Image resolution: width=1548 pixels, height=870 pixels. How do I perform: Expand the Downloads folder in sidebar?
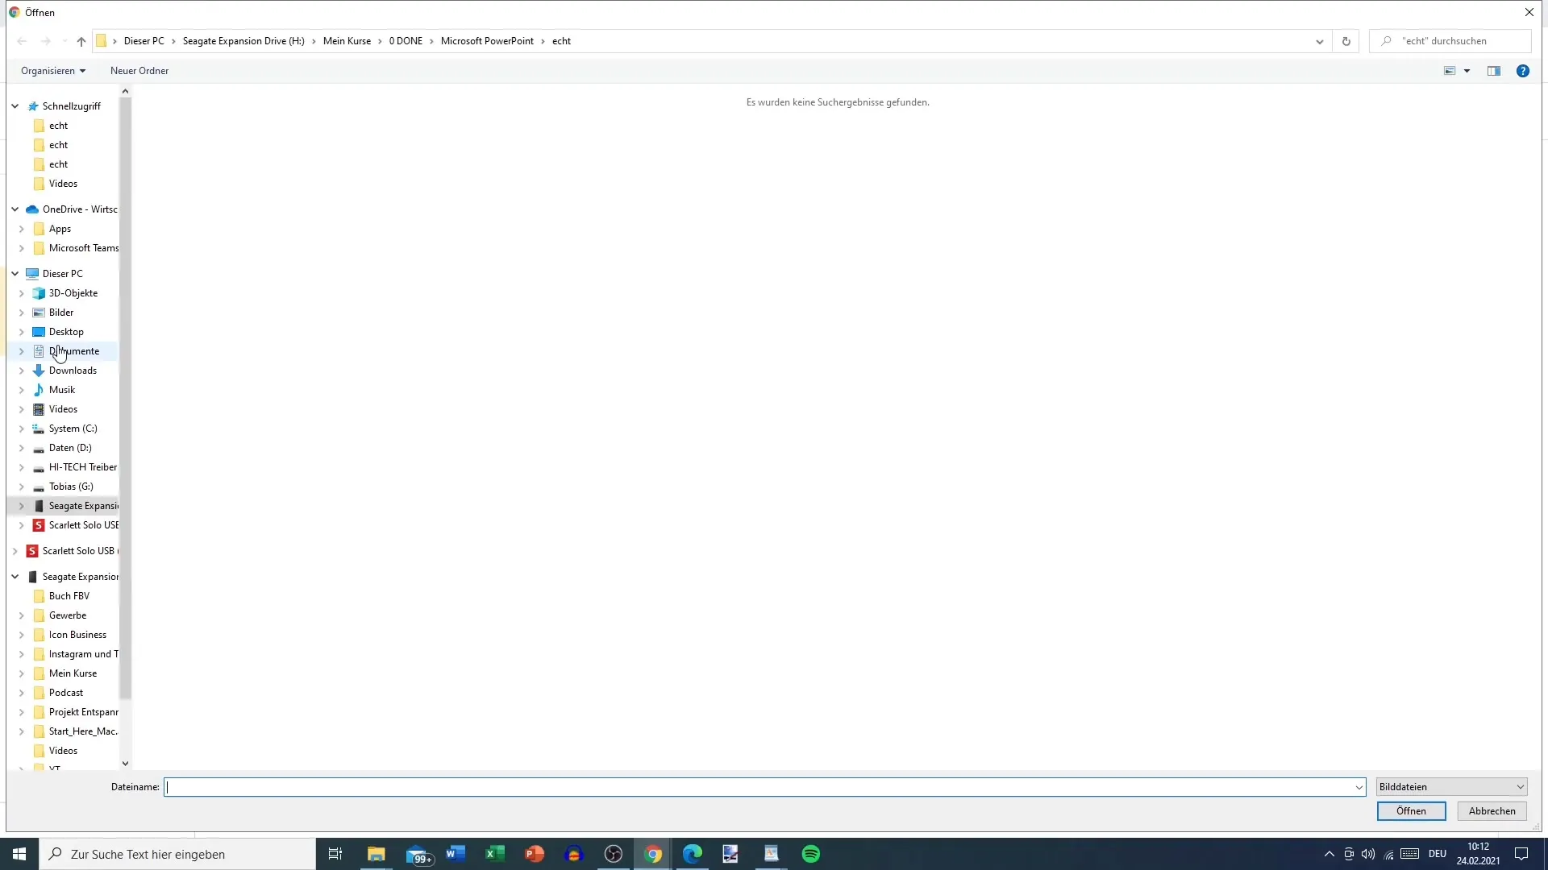(x=21, y=370)
